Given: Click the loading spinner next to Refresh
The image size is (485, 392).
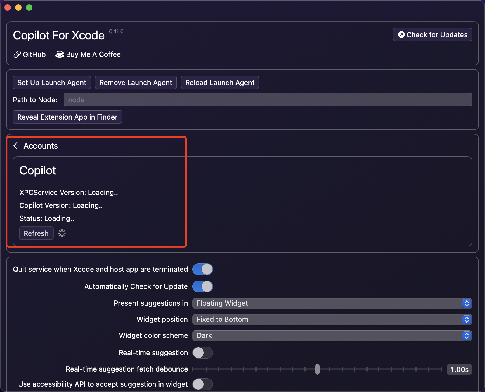Looking at the screenshot, I should [62, 233].
